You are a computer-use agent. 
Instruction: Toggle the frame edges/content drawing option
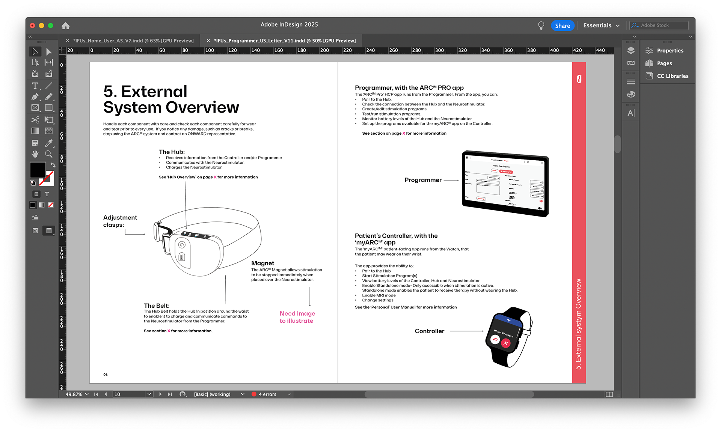click(x=35, y=217)
